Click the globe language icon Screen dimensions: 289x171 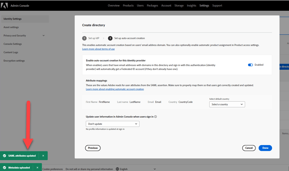[117, 169]
